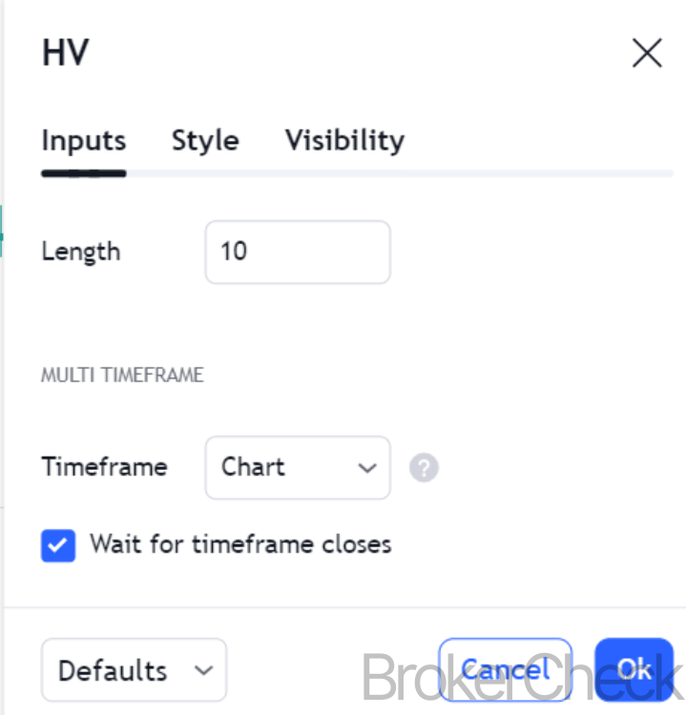Stay on the Inputs tab
Image resolution: width=686 pixels, height=715 pixels.
(84, 141)
